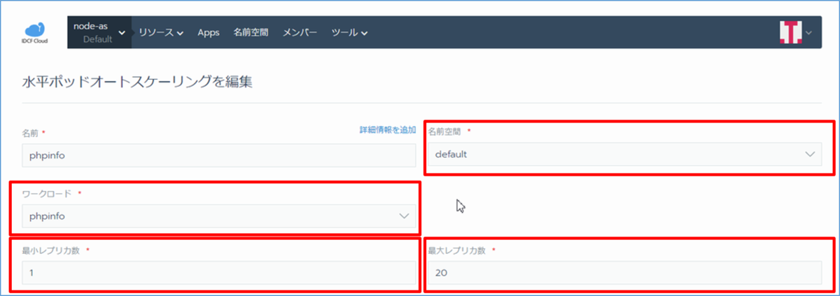The height and width of the screenshot is (296, 840).
Task: Open the user avatar menu
Action: (x=790, y=32)
